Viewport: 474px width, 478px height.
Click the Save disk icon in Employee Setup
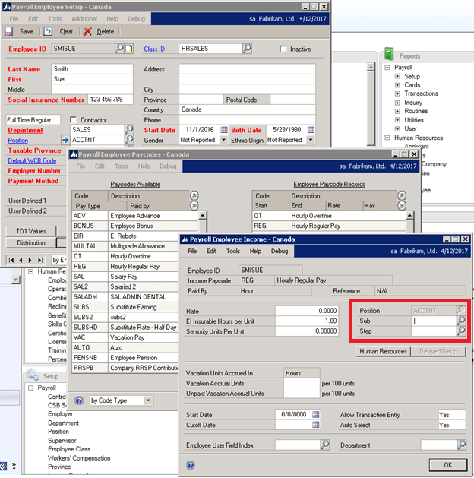click(8, 31)
